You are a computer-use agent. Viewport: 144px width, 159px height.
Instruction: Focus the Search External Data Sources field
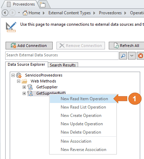pyautogui.click(x=62, y=56)
